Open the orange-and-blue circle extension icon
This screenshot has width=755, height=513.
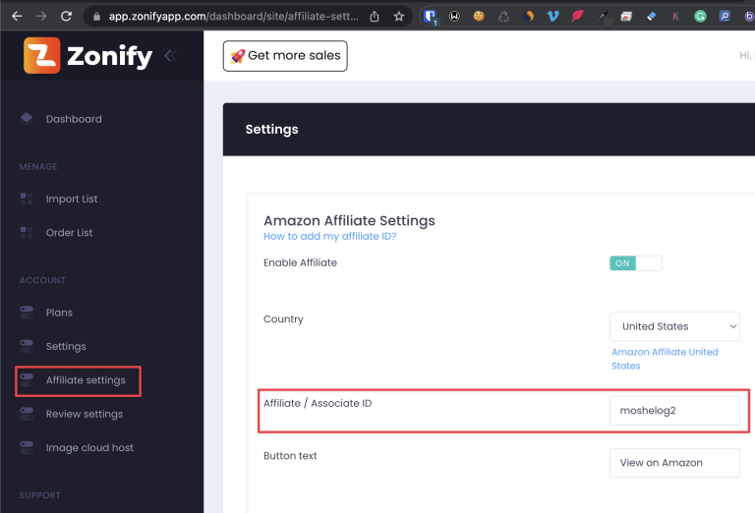[x=528, y=17]
